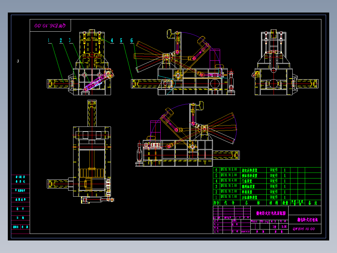
Task: Click the quantity value 1台 in the title block
Action: pos(274,227)
